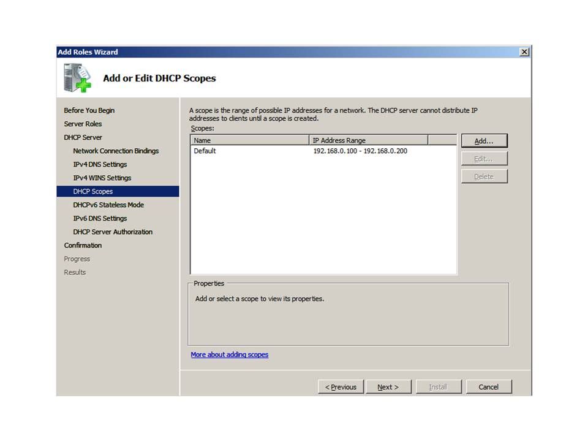Select DHCP Server in the sidebar

[83, 137]
